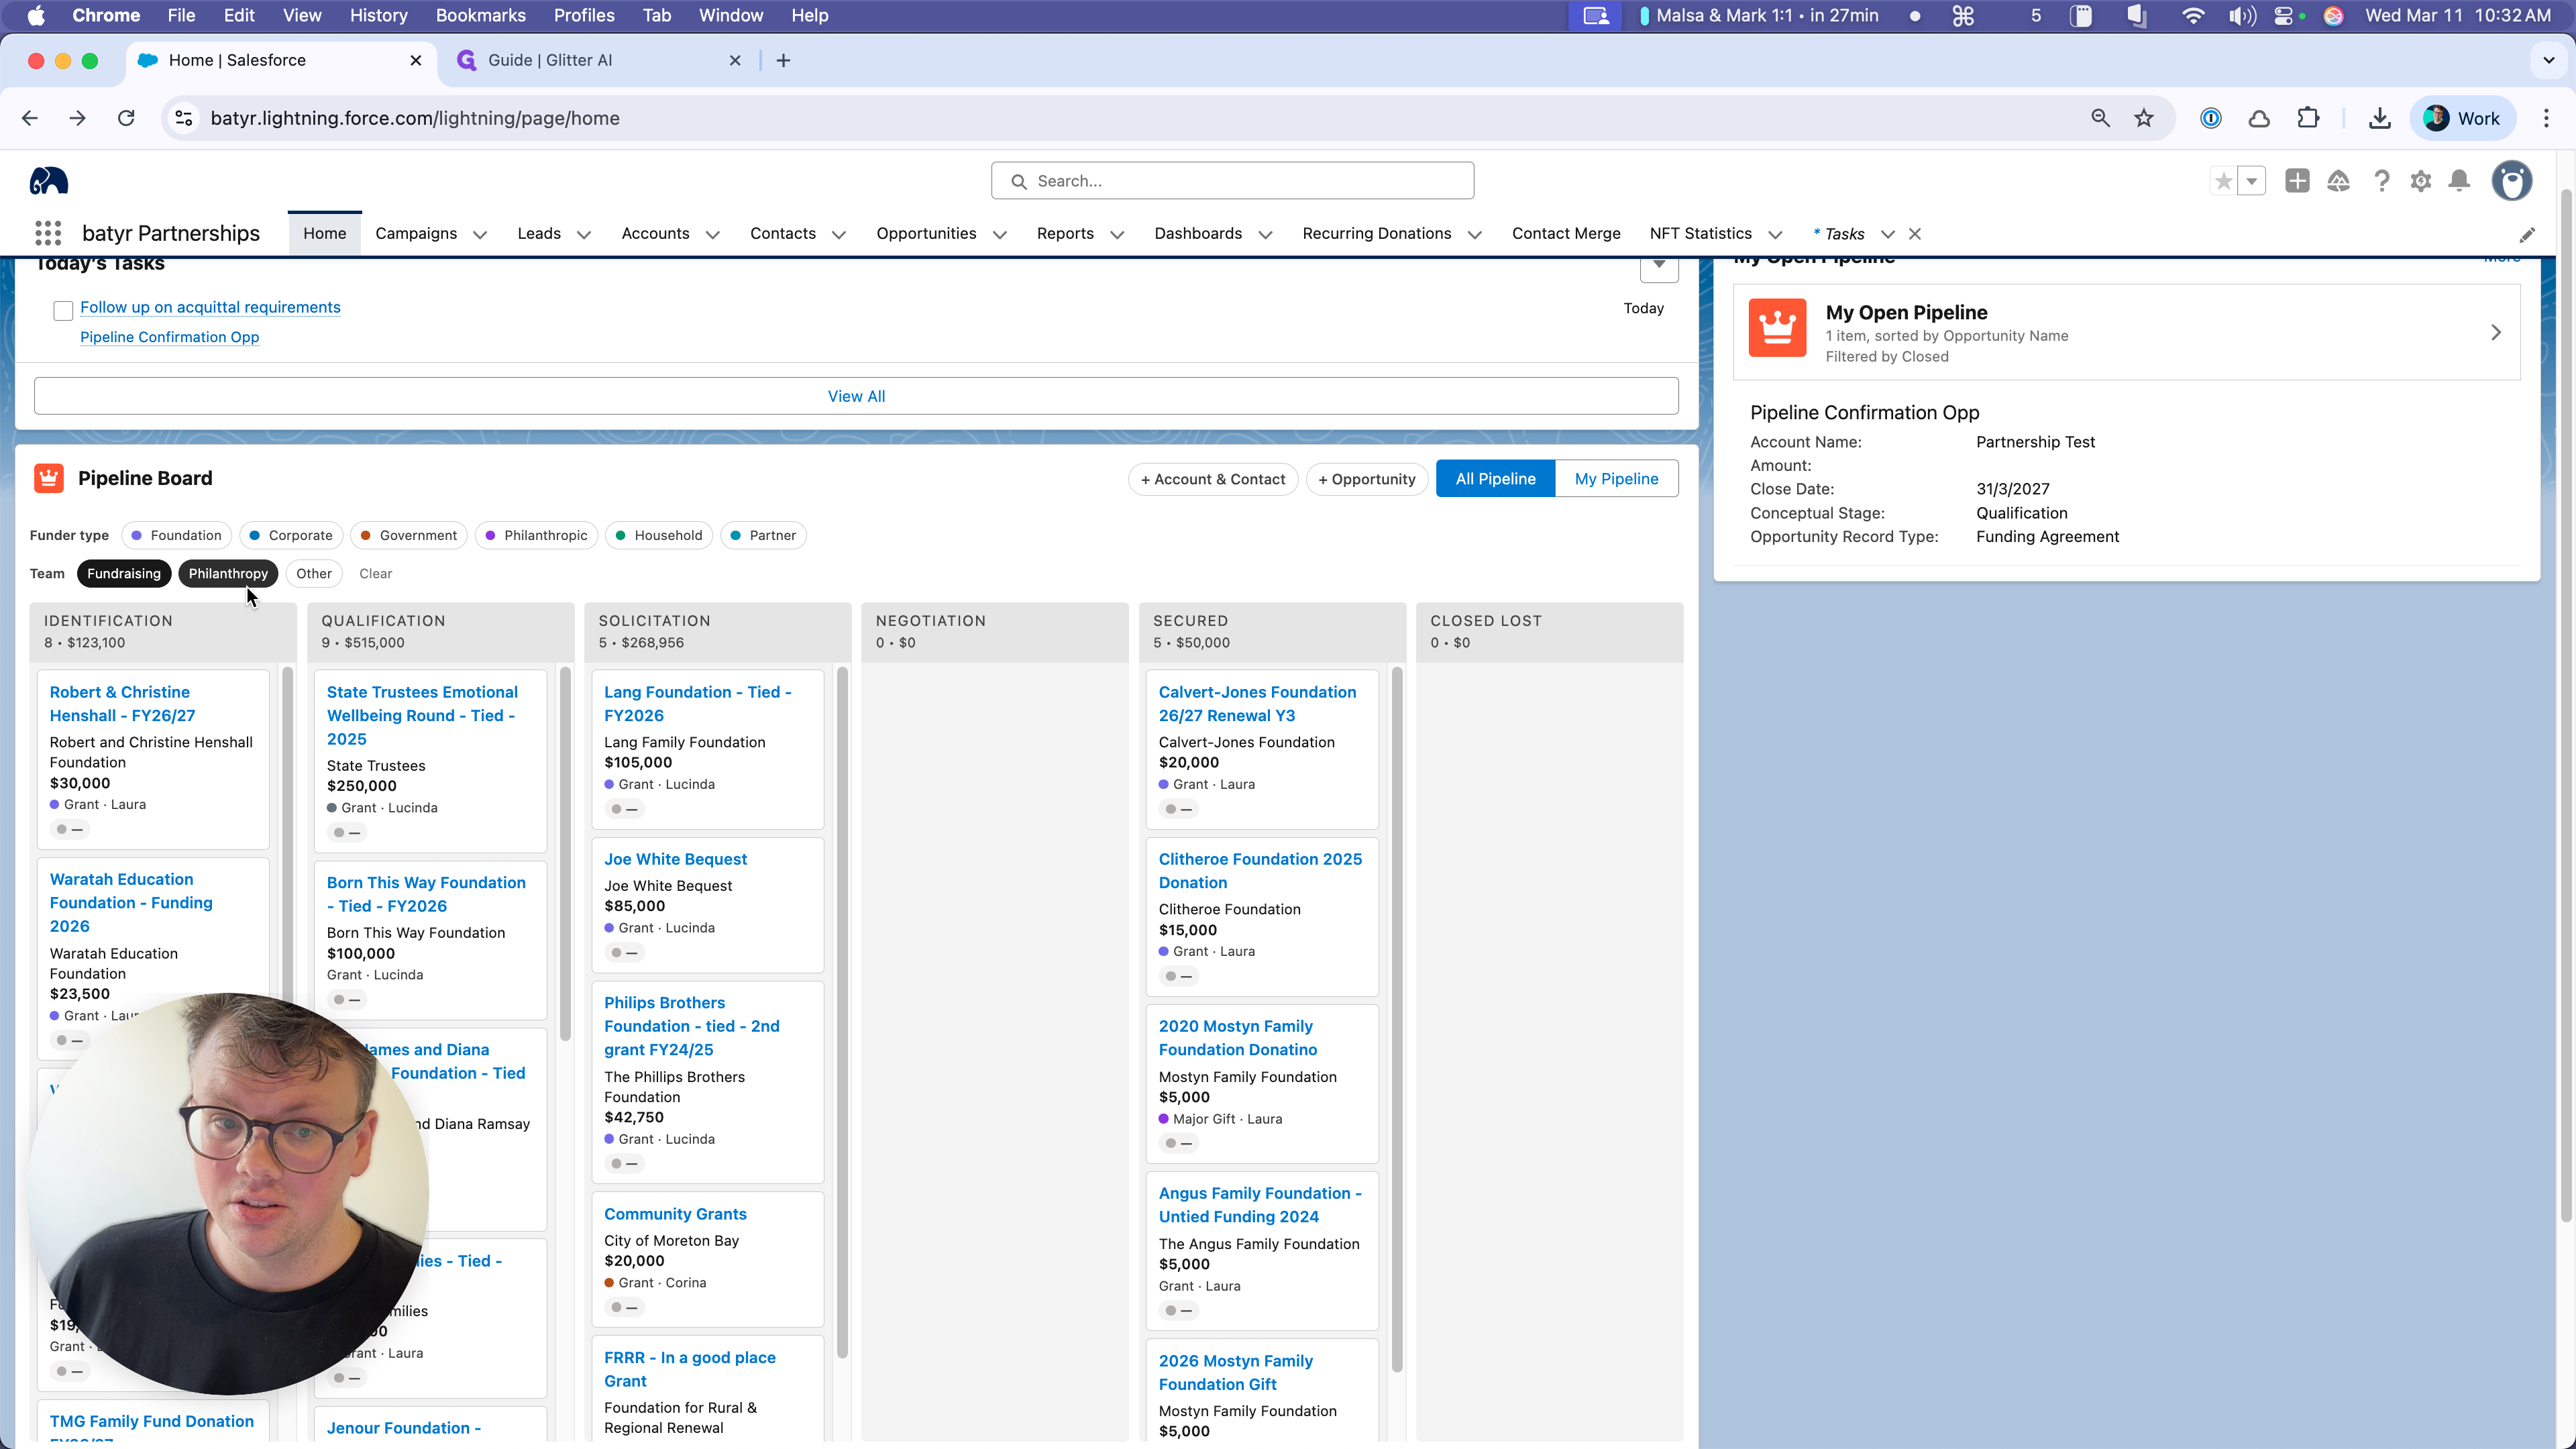Open Chrome Extensions puzzle icon
The width and height of the screenshot is (2576, 1449).
point(2308,118)
